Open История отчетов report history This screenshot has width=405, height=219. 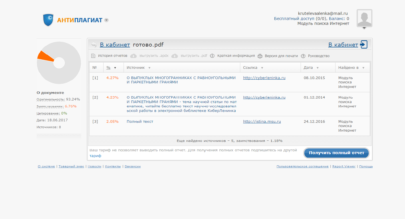pyautogui.click(x=112, y=56)
